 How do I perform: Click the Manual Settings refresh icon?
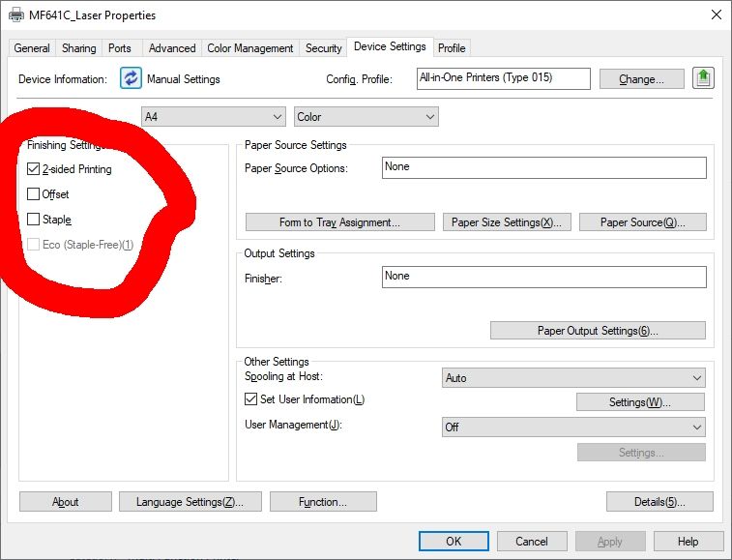click(x=131, y=78)
